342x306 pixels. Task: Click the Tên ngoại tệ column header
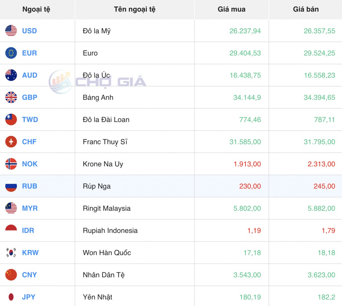point(135,9)
